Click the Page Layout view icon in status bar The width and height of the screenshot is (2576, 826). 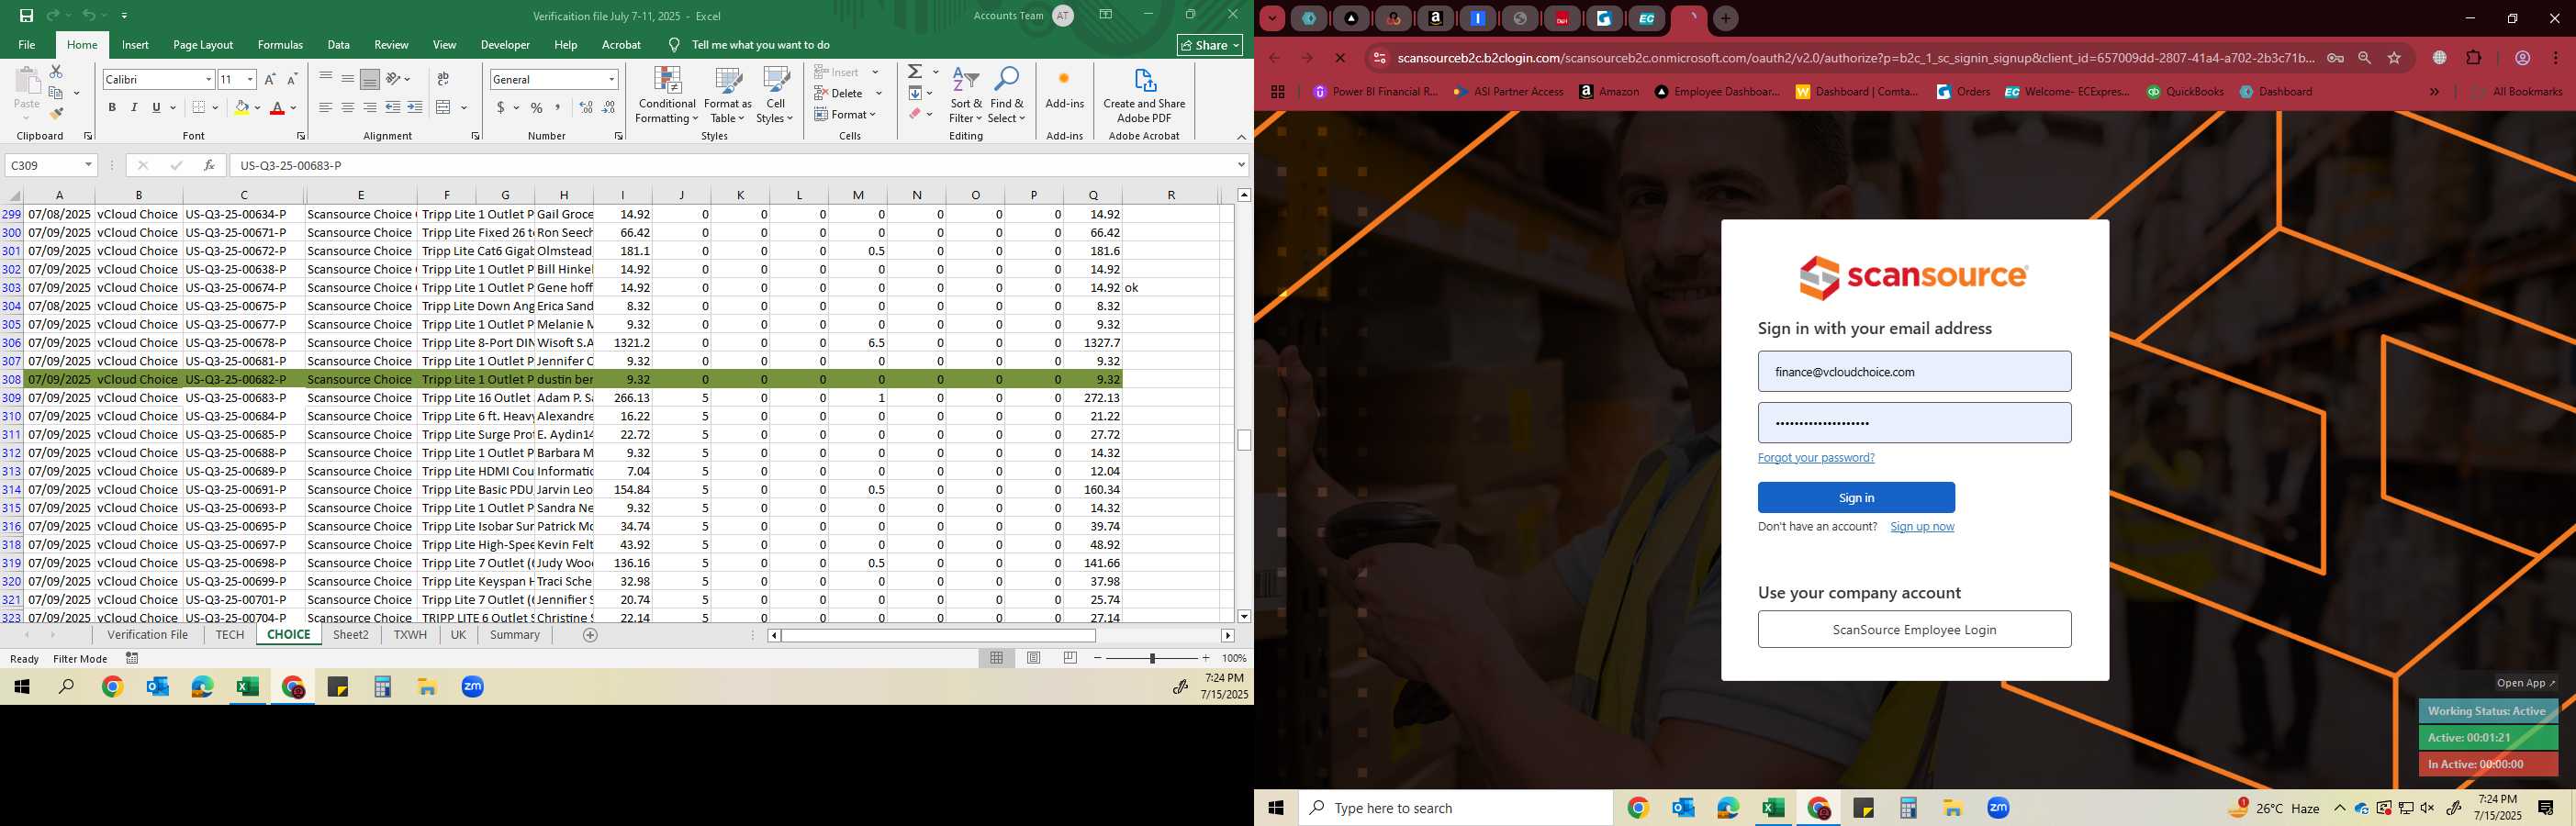1034,658
